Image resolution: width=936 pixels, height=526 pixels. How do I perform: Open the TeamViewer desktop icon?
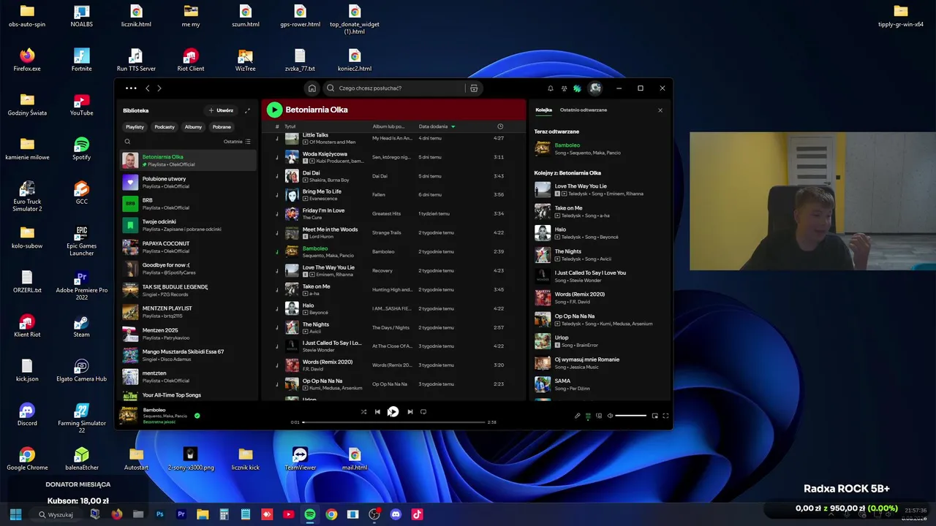pyautogui.click(x=300, y=459)
